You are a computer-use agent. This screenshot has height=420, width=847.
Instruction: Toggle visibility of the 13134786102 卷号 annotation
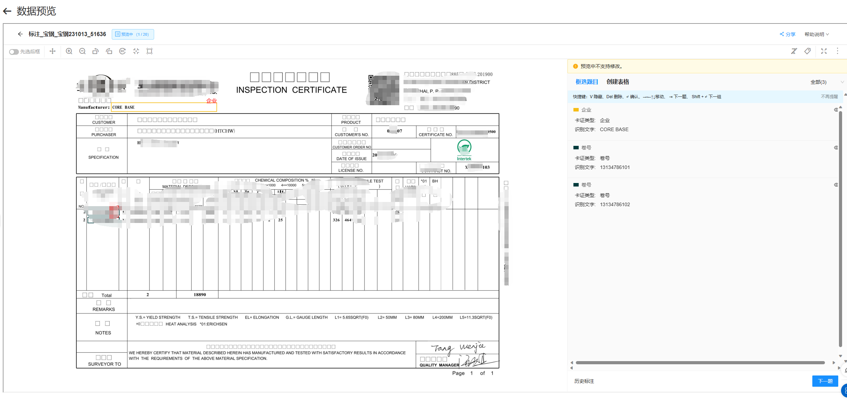[x=836, y=185]
